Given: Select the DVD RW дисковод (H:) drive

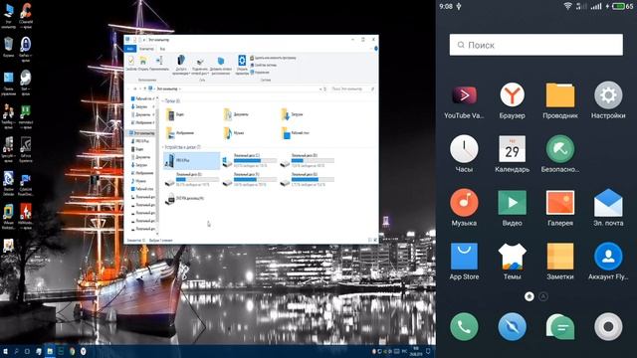Looking at the screenshot, I should (x=185, y=199).
